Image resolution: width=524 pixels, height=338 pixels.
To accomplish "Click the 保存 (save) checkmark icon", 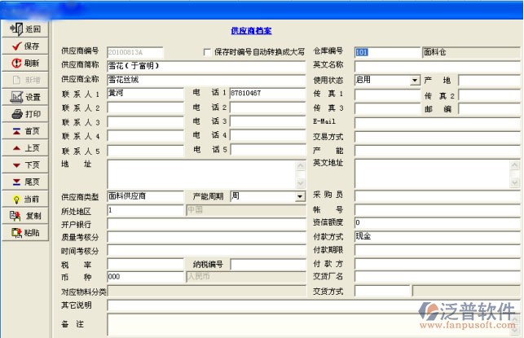I will click(x=17, y=46).
